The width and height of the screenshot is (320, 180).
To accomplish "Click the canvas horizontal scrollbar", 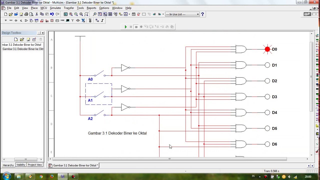I will click(169, 159).
